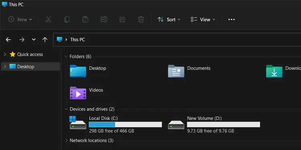Click the Quick access star icon

[x=13, y=54]
